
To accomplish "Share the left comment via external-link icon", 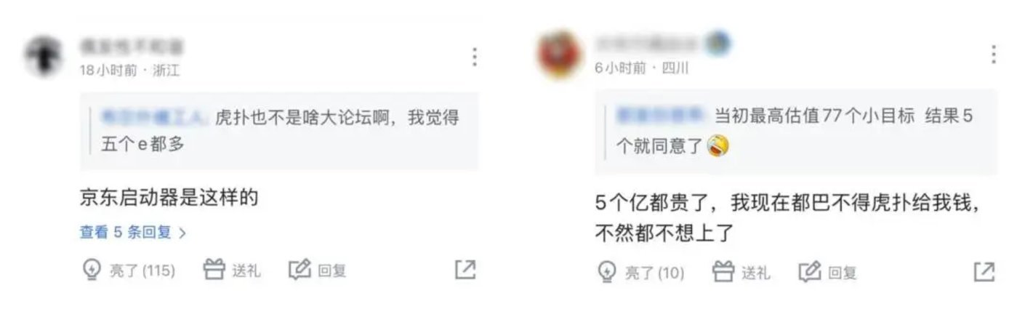I will click(x=465, y=270).
